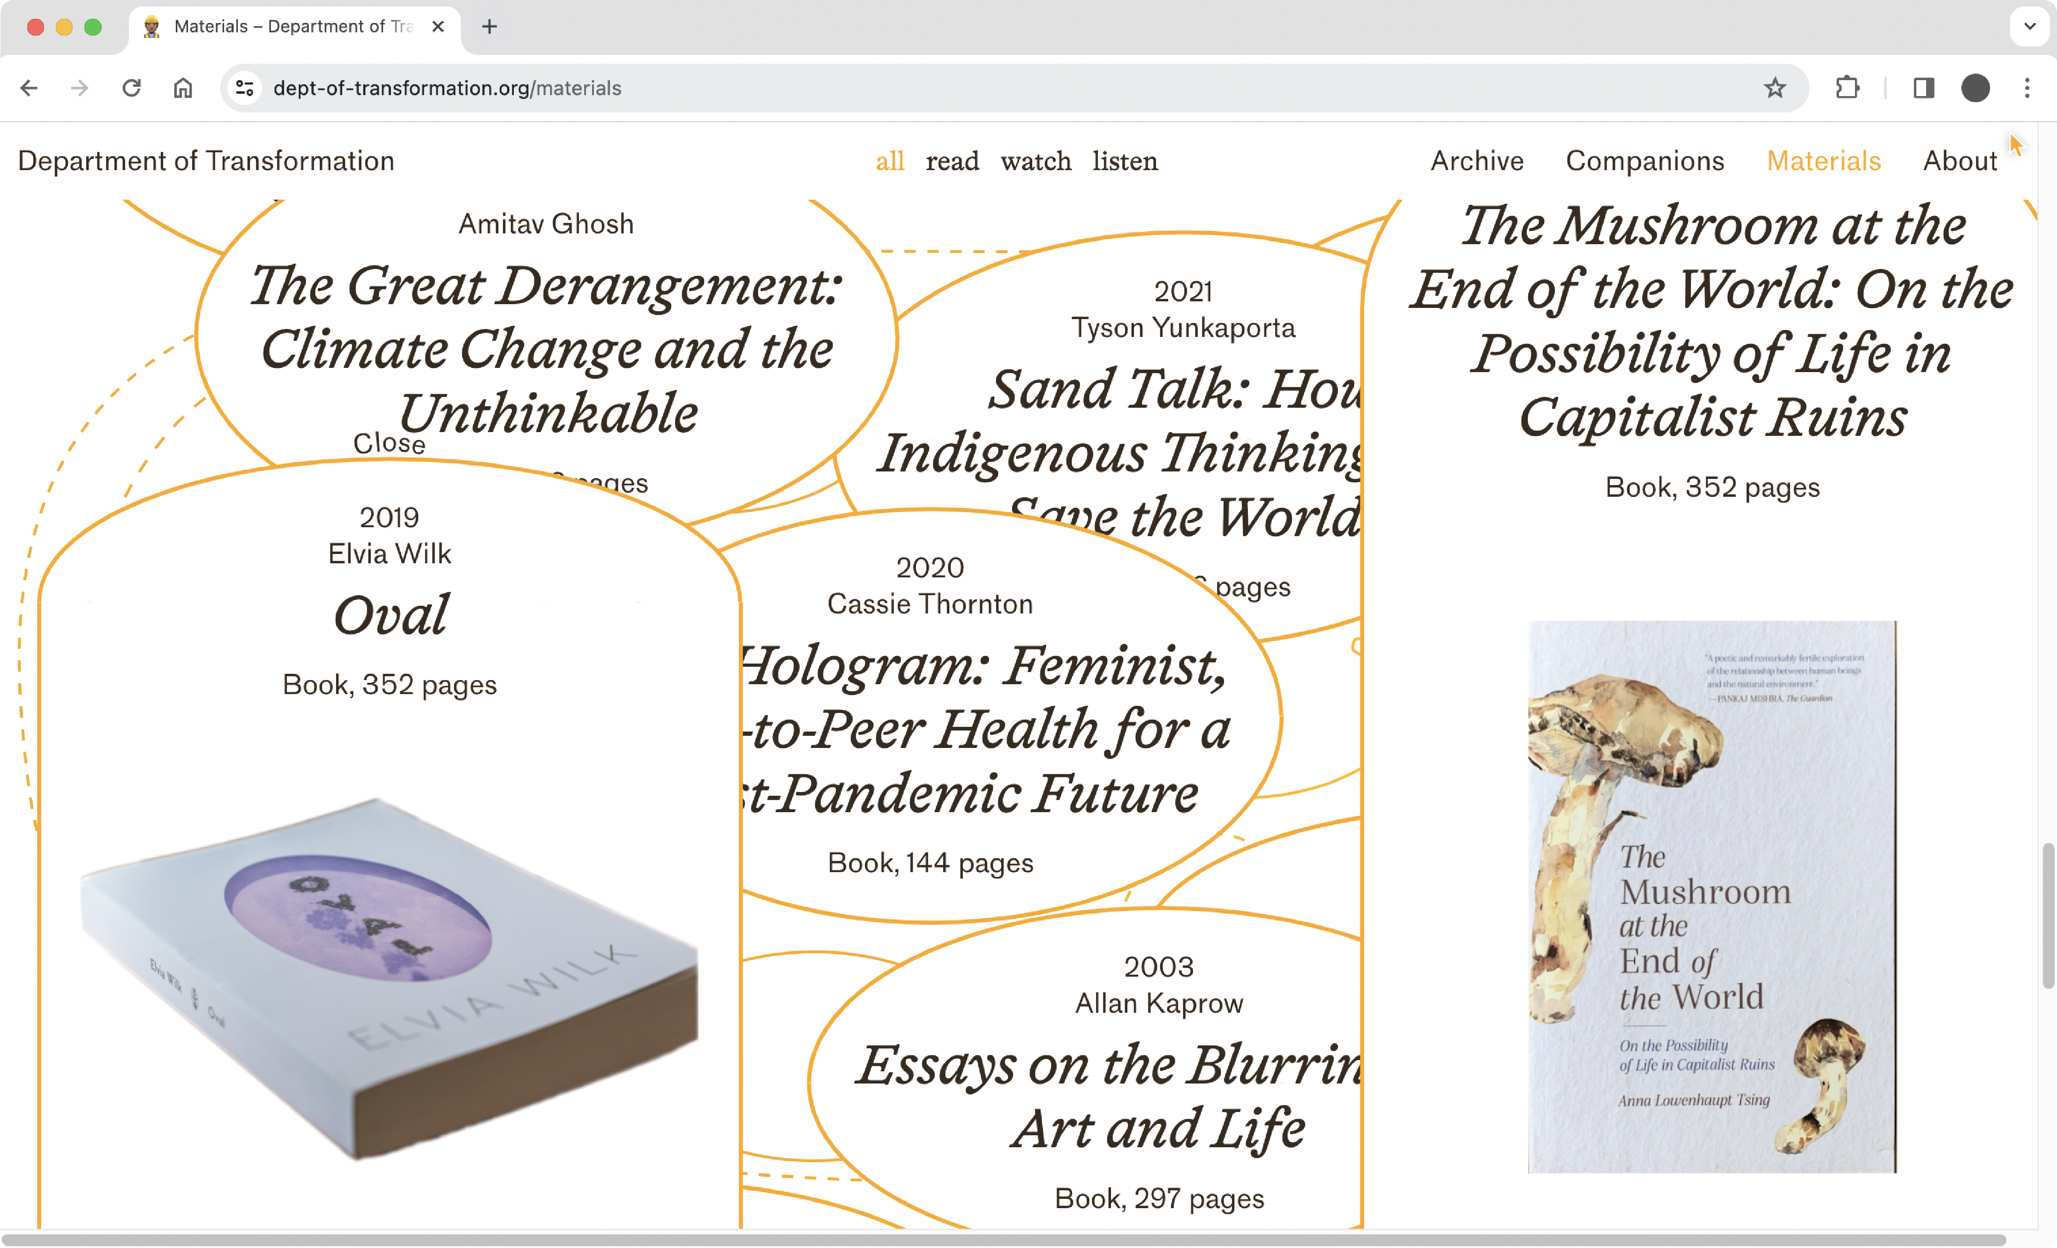Screen dimensions: 2057x1248
Task: Go to the Companions page
Action: (1644, 161)
